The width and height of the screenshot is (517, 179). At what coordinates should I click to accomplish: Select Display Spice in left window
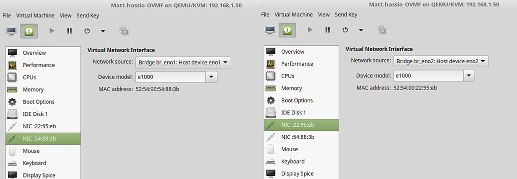coord(43,175)
